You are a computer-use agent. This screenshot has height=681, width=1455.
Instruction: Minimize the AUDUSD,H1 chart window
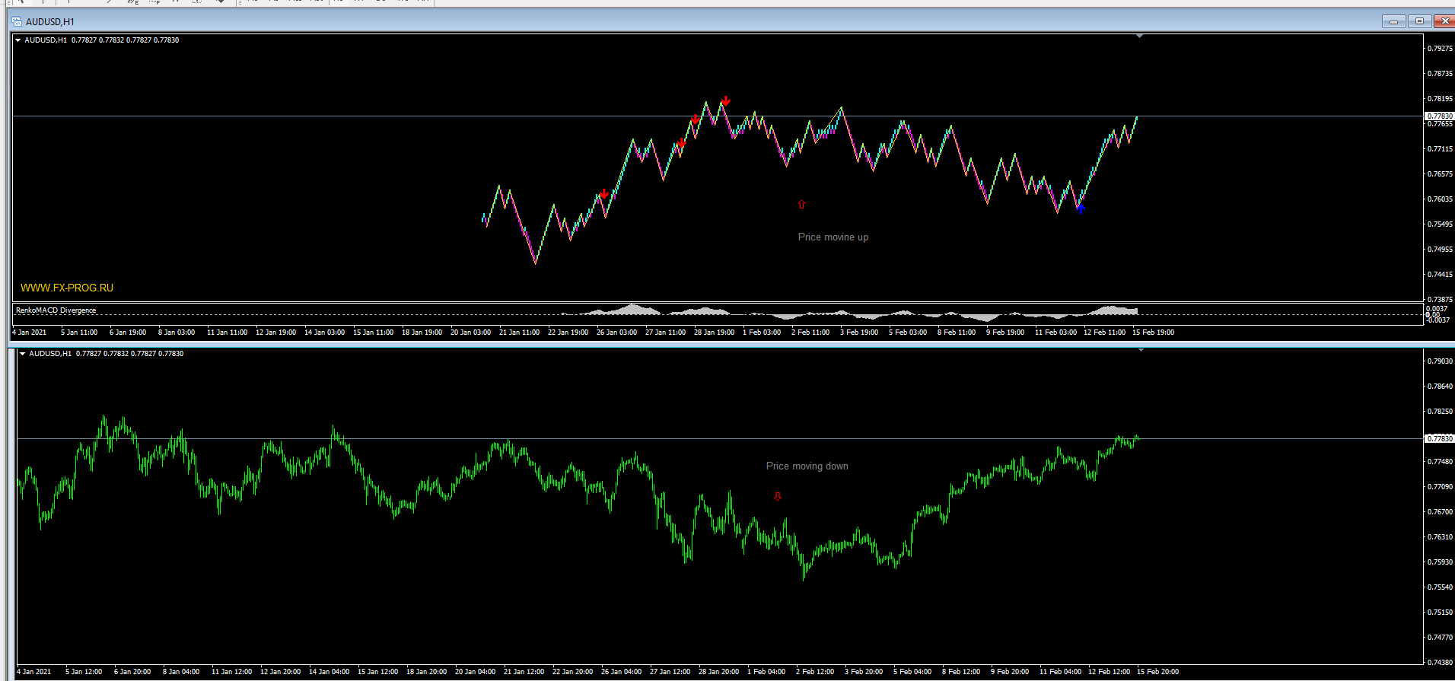point(1393,21)
